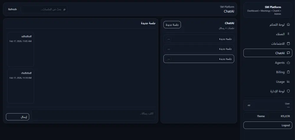Select the first جلسة جديدة session in list
This screenshot has height=140, width=295.
pos(199,39)
